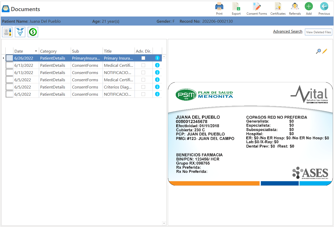
Task: Select the 6/26/2022 date cell
Action: pos(26,58)
